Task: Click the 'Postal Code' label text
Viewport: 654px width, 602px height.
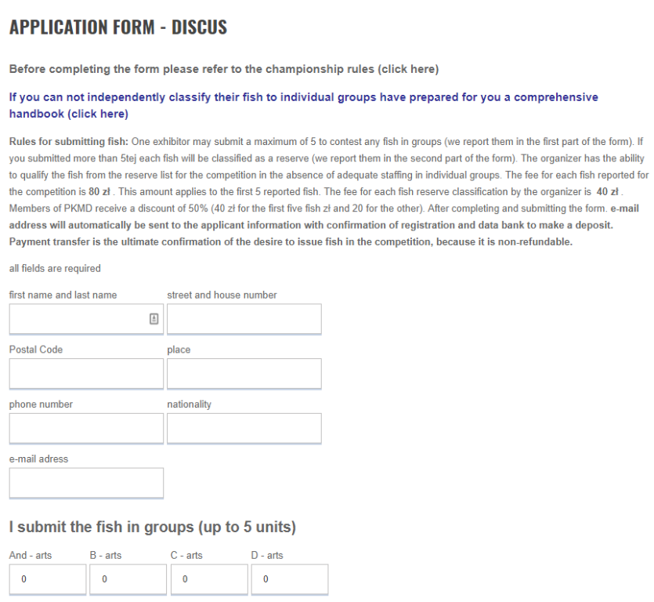Action: tap(36, 350)
